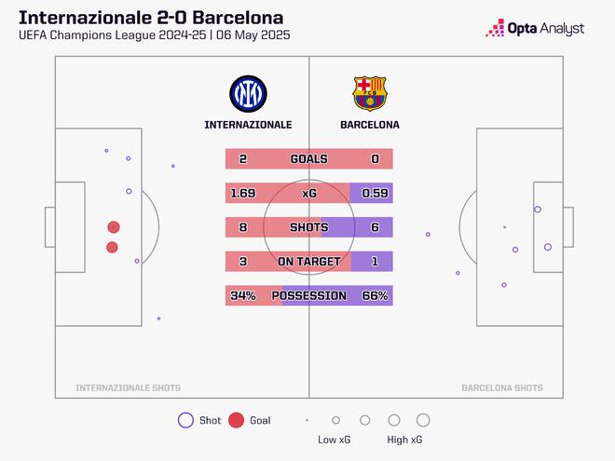Click the red Goal legend marker

[236, 420]
